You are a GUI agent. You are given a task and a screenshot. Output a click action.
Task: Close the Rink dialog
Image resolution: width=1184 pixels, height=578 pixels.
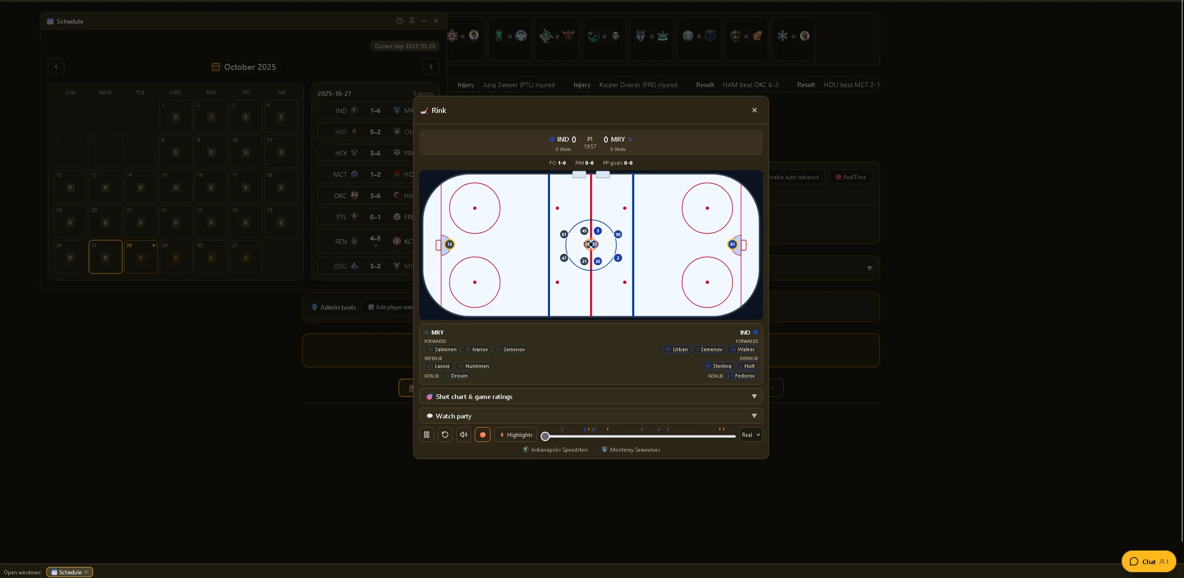coord(755,110)
